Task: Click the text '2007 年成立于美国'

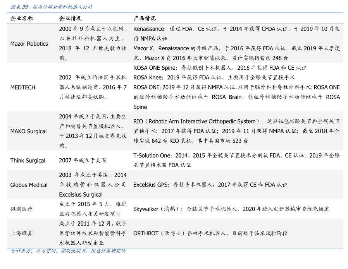Action: pyautogui.click(x=83, y=160)
